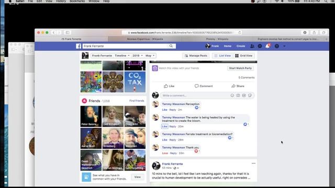Open Home in Facebook header
Viewport: 335px width, 188px height.
(228, 46)
